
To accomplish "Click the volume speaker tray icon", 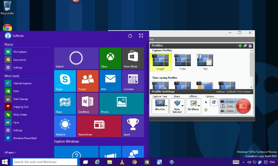I will [x=249, y=162].
